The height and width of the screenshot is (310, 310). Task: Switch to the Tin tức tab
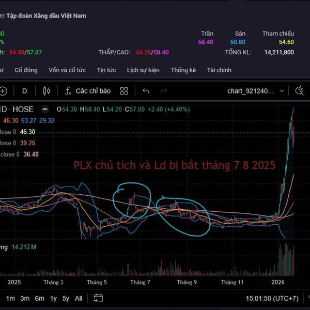click(x=106, y=70)
